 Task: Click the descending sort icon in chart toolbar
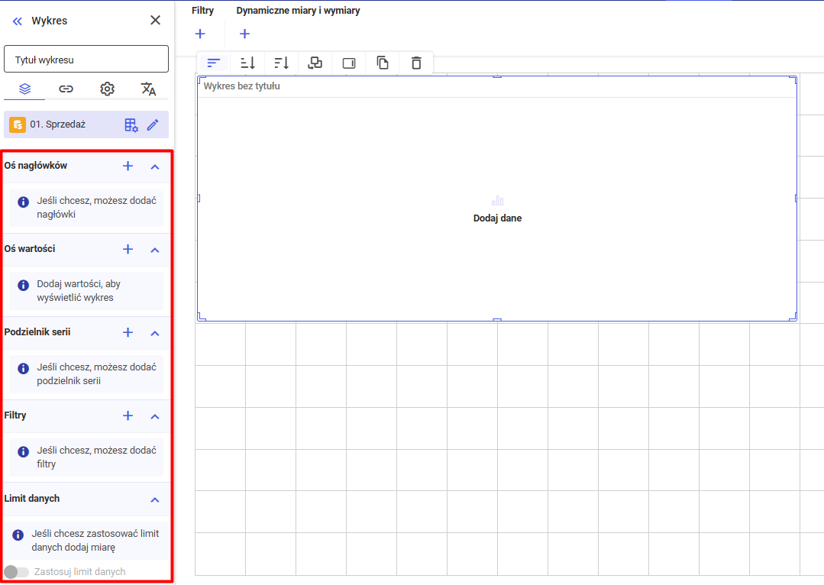[281, 63]
